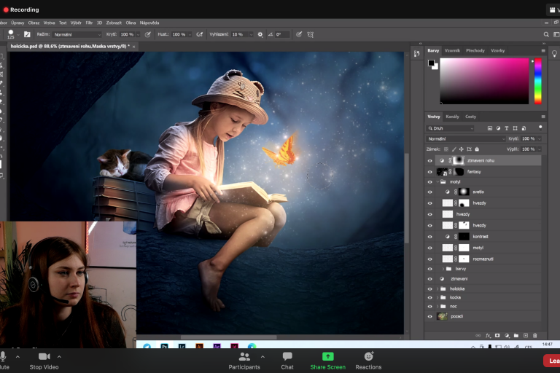Toggle visibility of the pozadí layer
Viewport: 560px width, 373px height.
tap(430, 316)
